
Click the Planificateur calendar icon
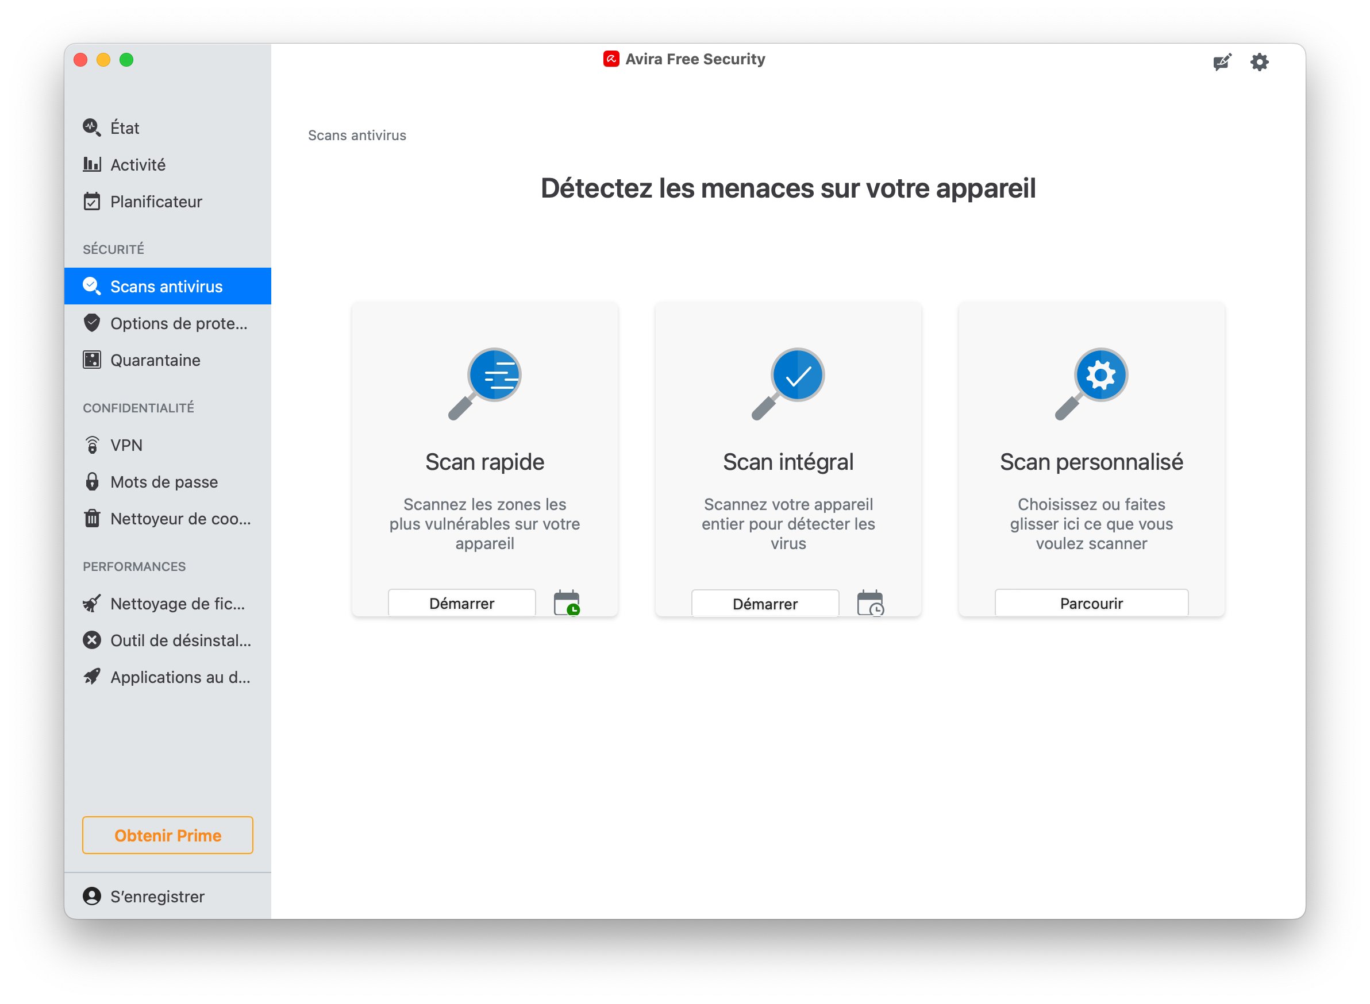[92, 201]
